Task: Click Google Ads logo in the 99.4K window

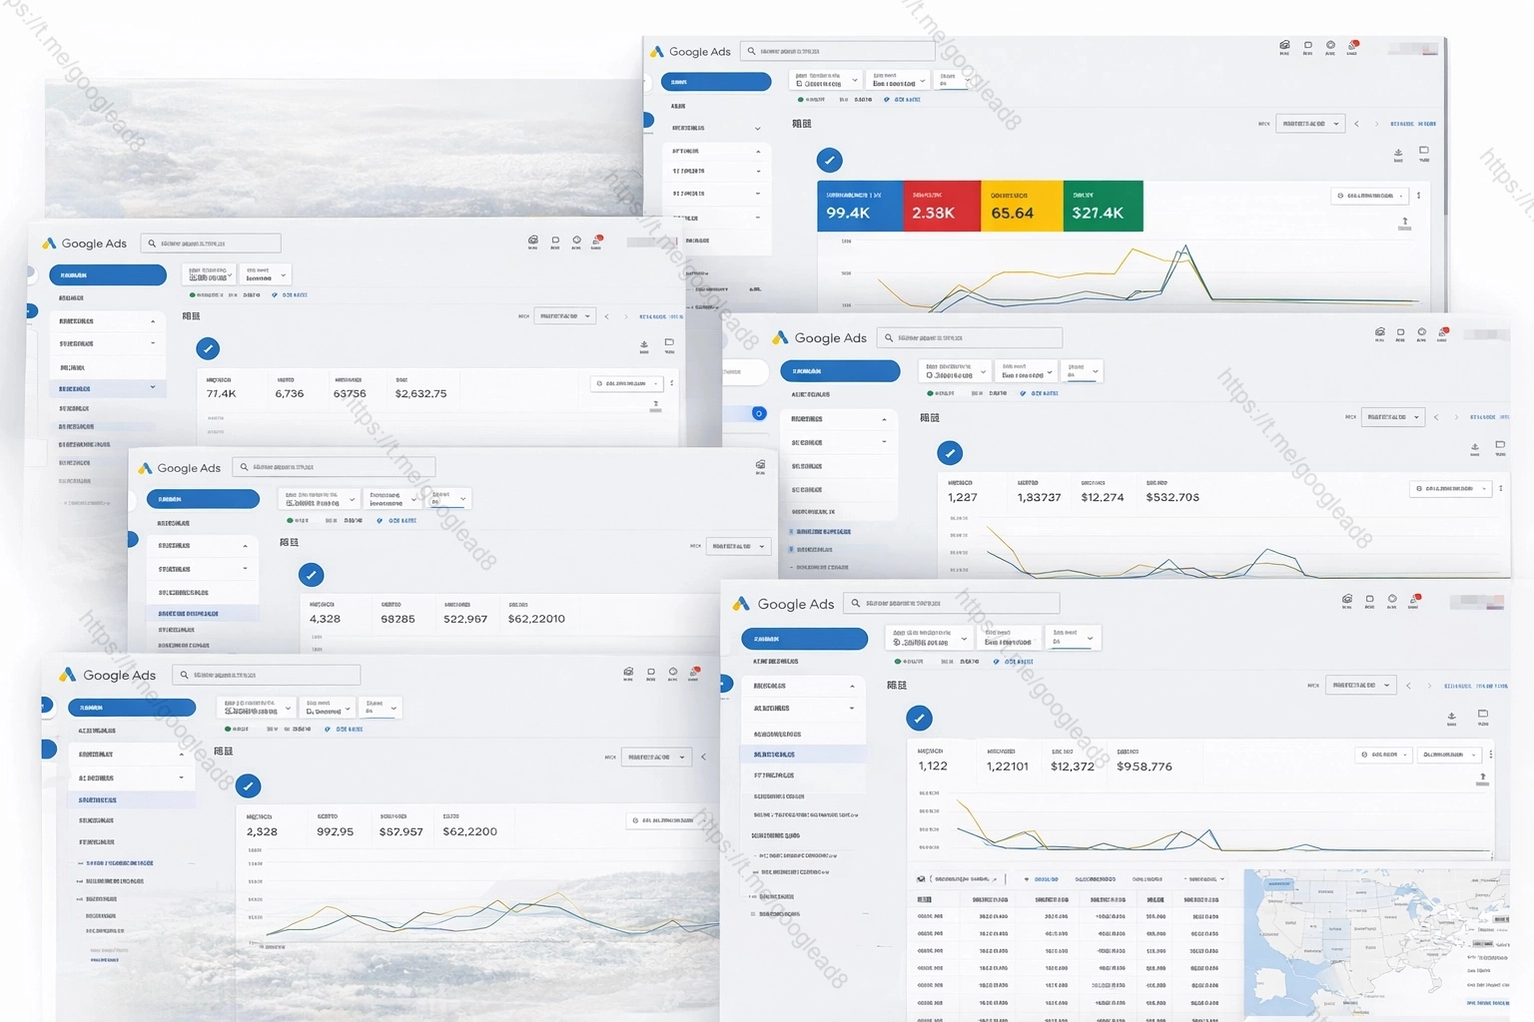Action: [690, 52]
